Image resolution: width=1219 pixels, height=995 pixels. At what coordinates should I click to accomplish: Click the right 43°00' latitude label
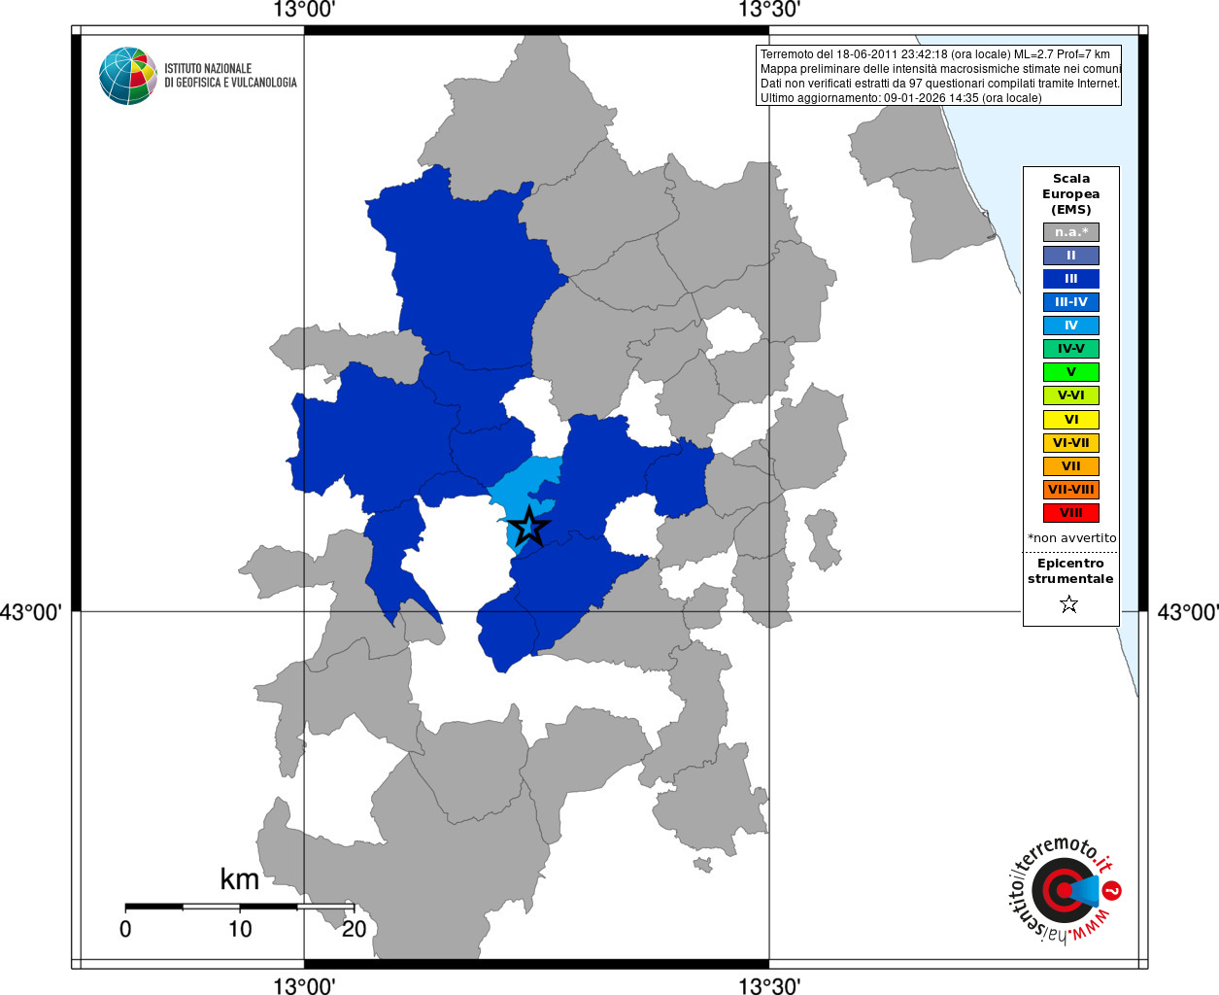[1188, 612]
